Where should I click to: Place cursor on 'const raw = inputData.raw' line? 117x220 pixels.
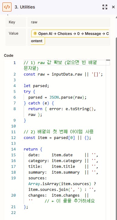(63, 74)
